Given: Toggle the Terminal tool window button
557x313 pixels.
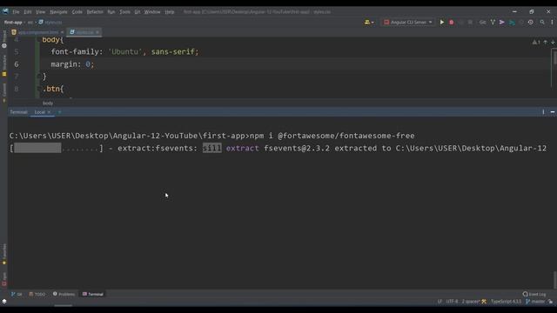Looking at the screenshot, I should click(93, 294).
